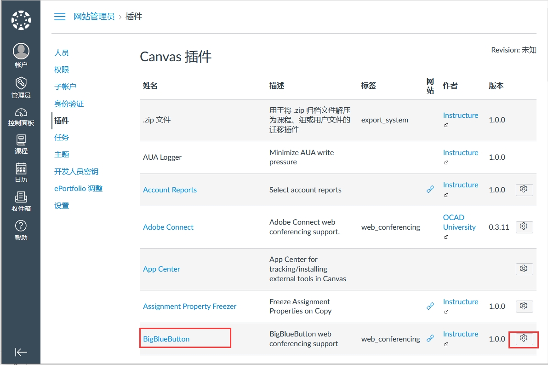This screenshot has width=548, height=365.
Task: Collapse the global navigation sidebar arrow
Action: (21, 352)
